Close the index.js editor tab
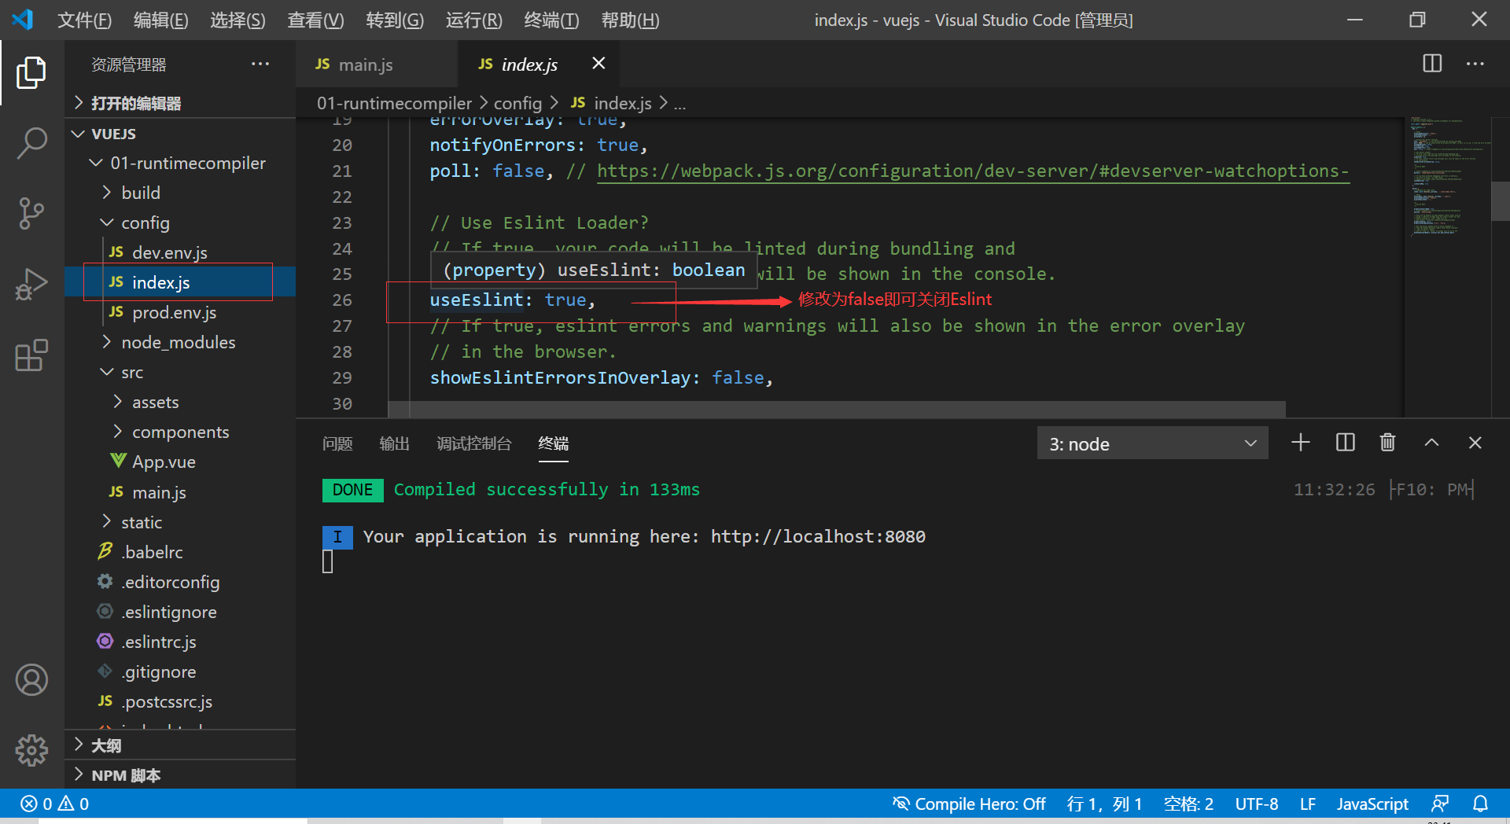 point(598,63)
